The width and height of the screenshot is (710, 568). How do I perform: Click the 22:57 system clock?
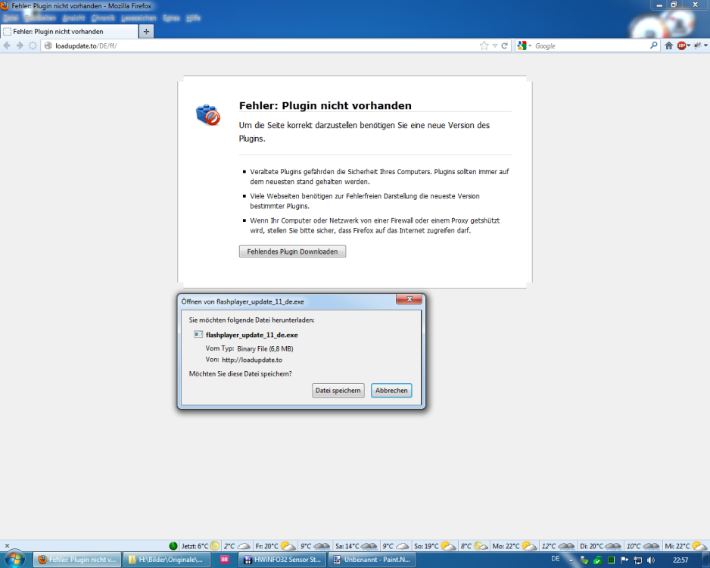pyautogui.click(x=680, y=560)
